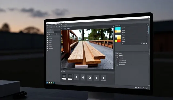The height and width of the screenshot is (100, 173).
Task: Select the first thumbnail in the bottom strip
Action: (x=64, y=77)
